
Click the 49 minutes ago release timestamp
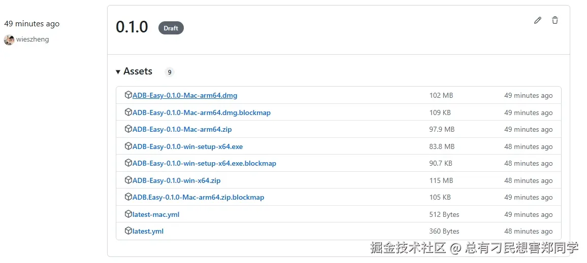click(32, 23)
